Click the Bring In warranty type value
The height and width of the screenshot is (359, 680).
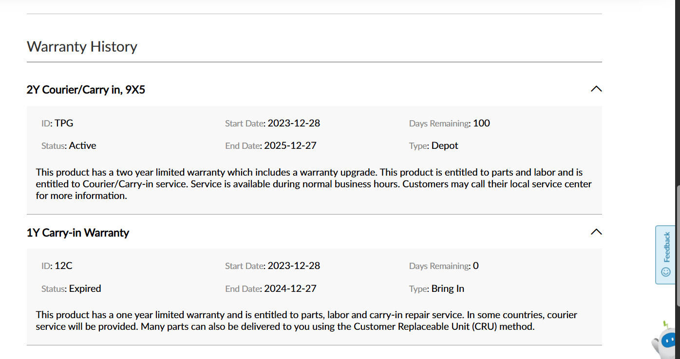coord(448,288)
